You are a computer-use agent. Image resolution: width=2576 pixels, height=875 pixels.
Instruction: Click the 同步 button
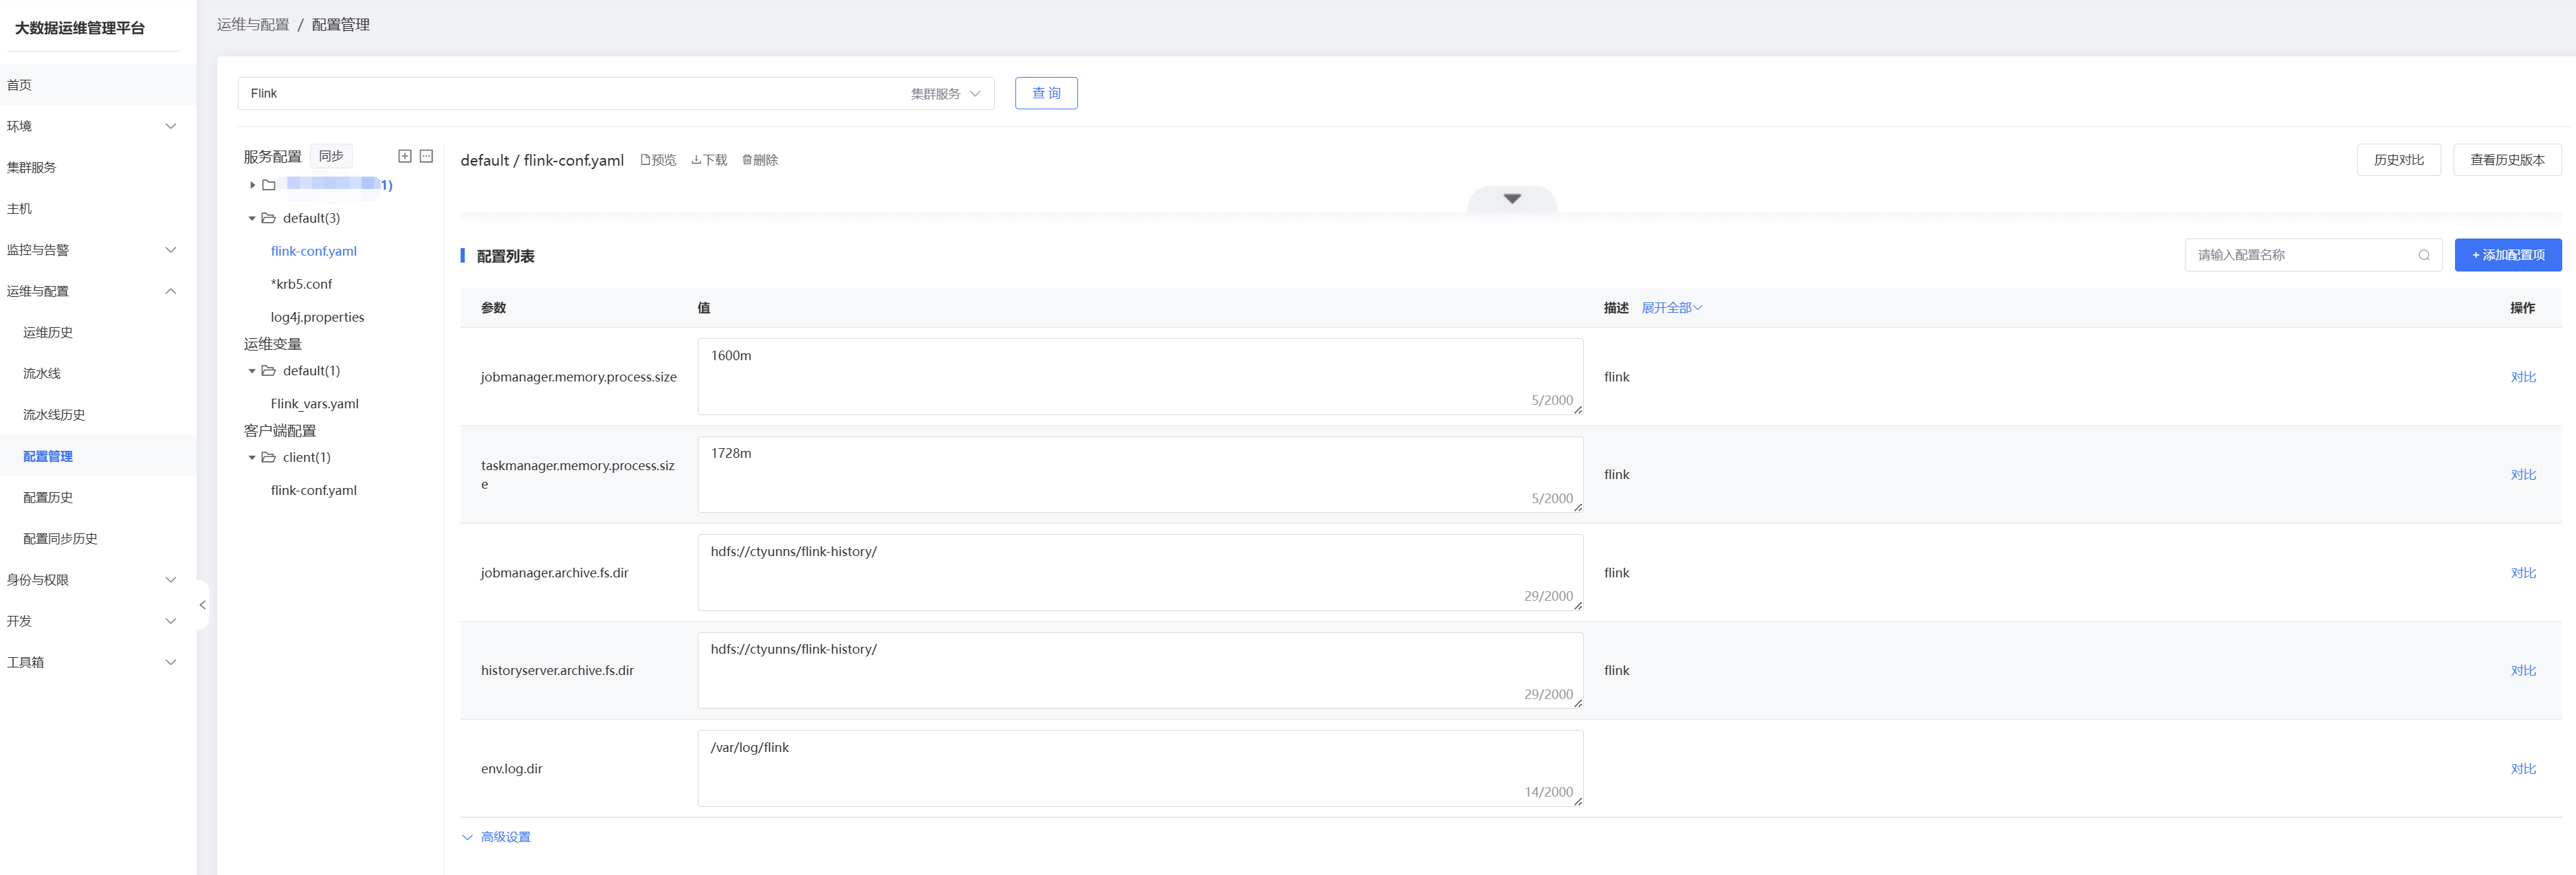tap(331, 156)
